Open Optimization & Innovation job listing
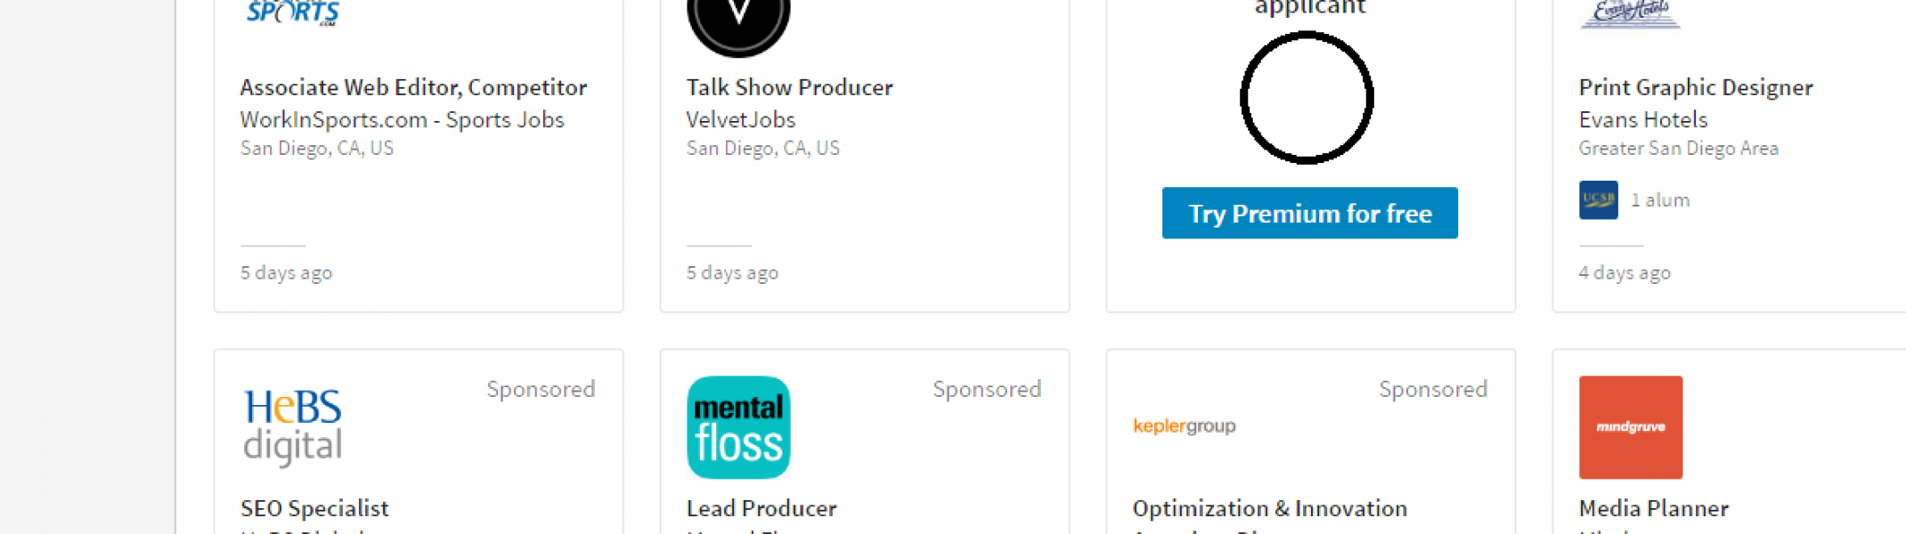The width and height of the screenshot is (1906, 534). pos(1270,508)
